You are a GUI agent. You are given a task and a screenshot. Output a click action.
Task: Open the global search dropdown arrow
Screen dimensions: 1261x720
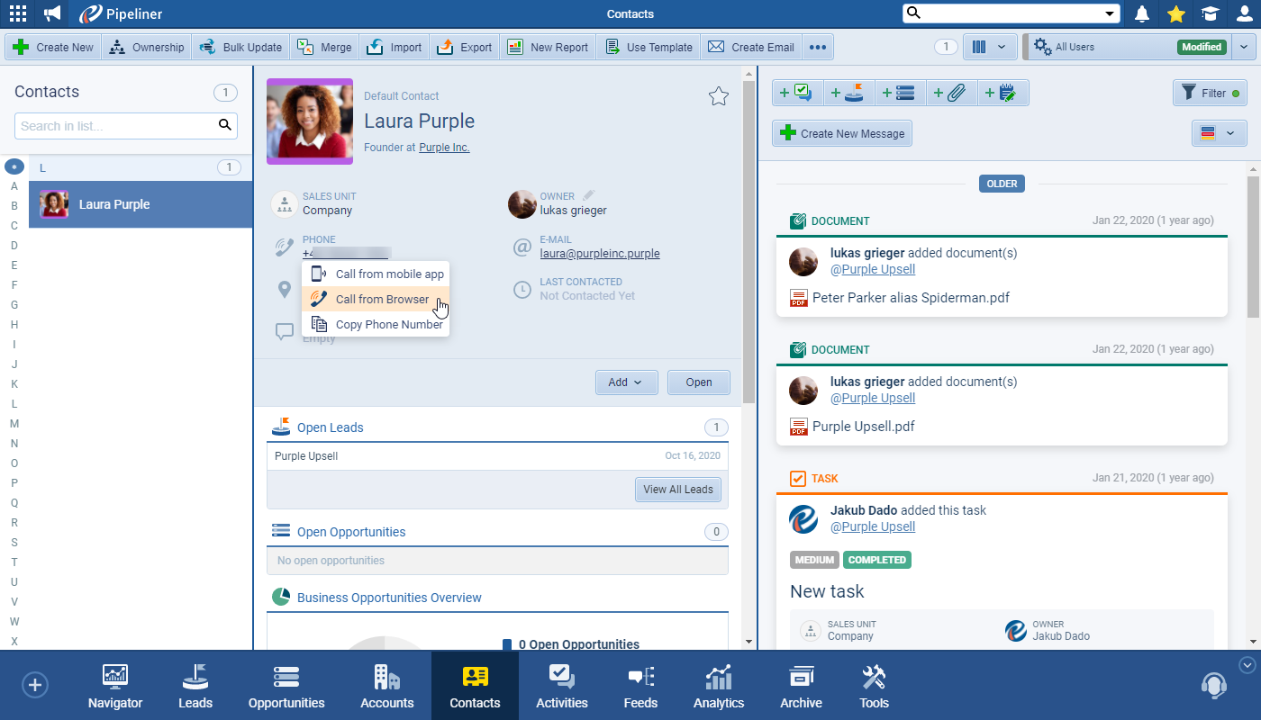point(1110,13)
